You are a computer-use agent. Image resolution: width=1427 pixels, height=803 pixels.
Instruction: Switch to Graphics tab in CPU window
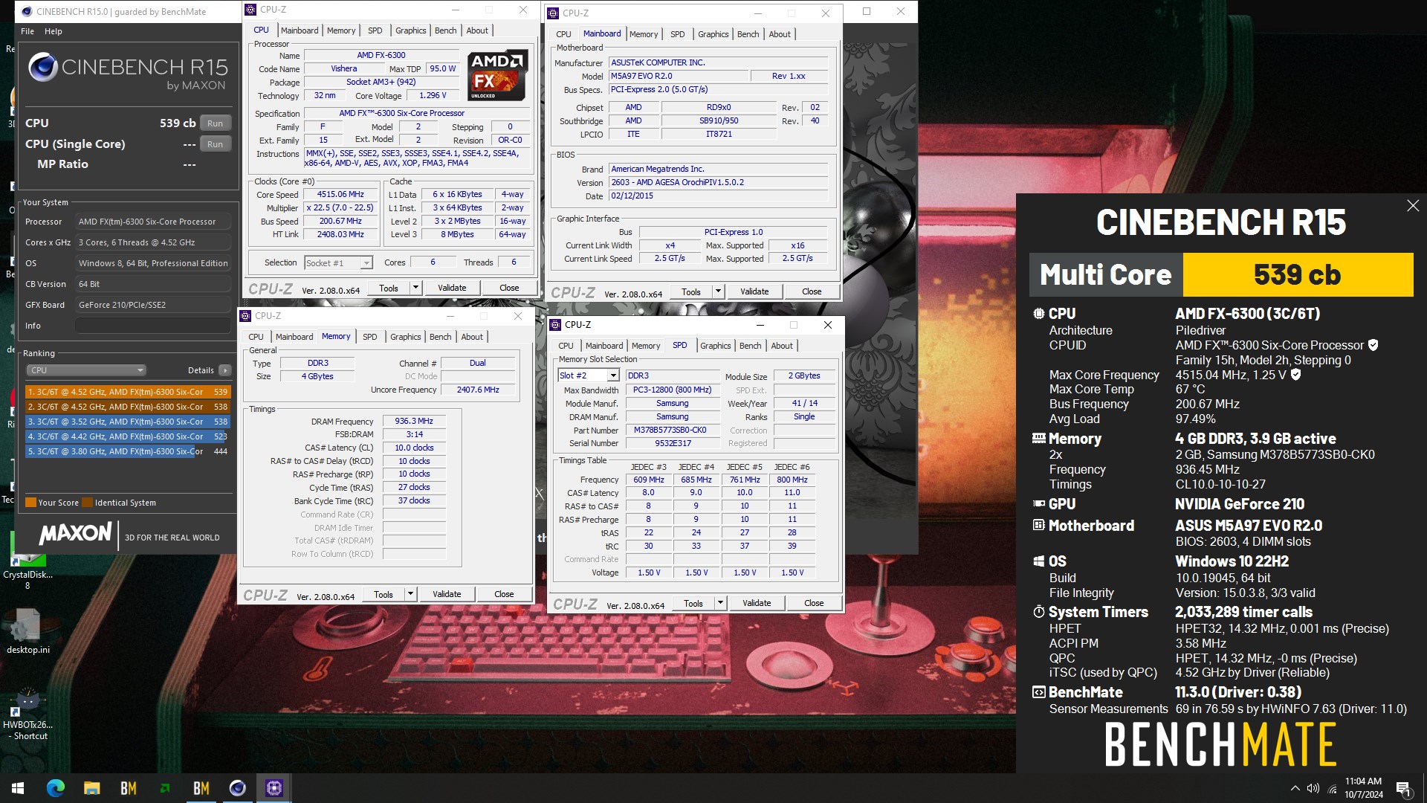[x=410, y=30]
